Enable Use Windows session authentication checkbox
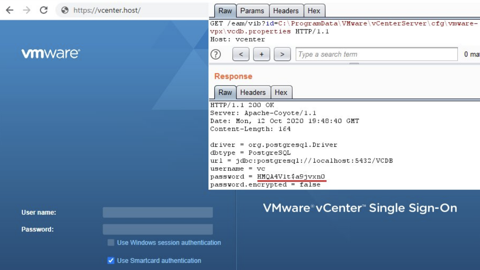This screenshot has width=480, height=270. point(111,242)
